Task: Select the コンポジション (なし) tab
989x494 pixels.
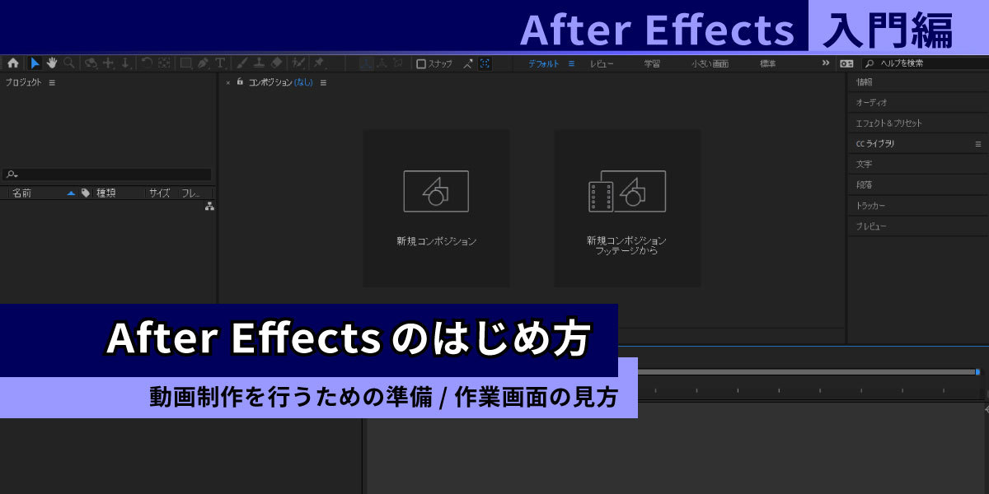Action: (281, 82)
